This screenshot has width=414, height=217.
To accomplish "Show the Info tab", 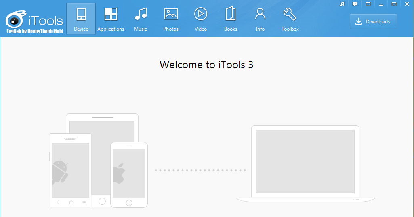I will coord(260,19).
